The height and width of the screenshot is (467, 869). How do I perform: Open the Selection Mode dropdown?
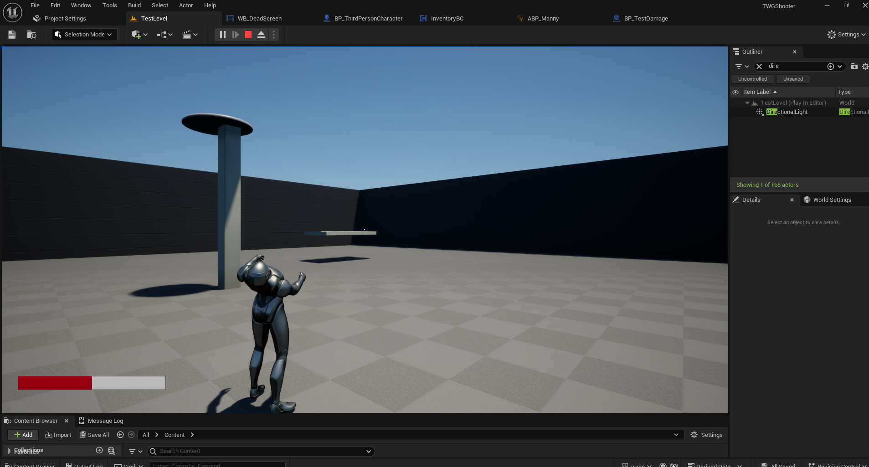84,35
